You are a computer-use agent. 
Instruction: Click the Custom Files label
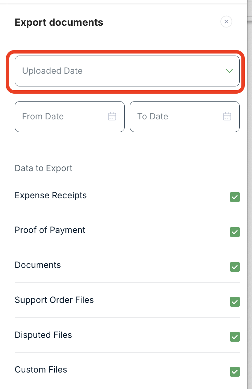click(41, 370)
